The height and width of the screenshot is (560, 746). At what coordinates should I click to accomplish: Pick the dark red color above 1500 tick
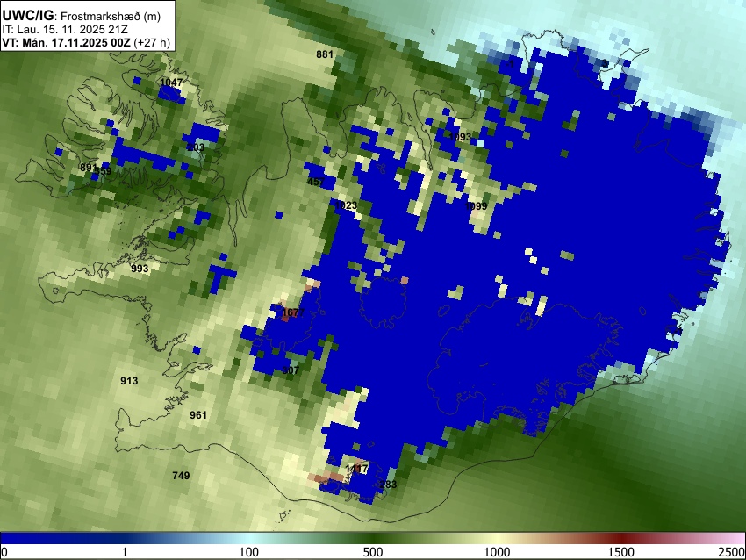pyautogui.click(x=621, y=538)
